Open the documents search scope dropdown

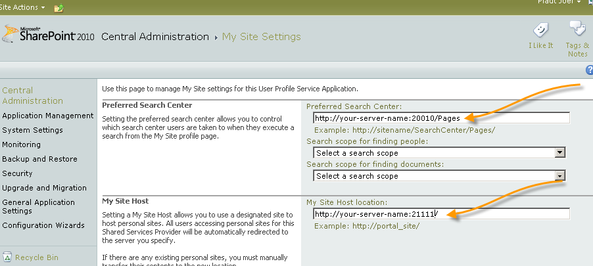(439, 176)
